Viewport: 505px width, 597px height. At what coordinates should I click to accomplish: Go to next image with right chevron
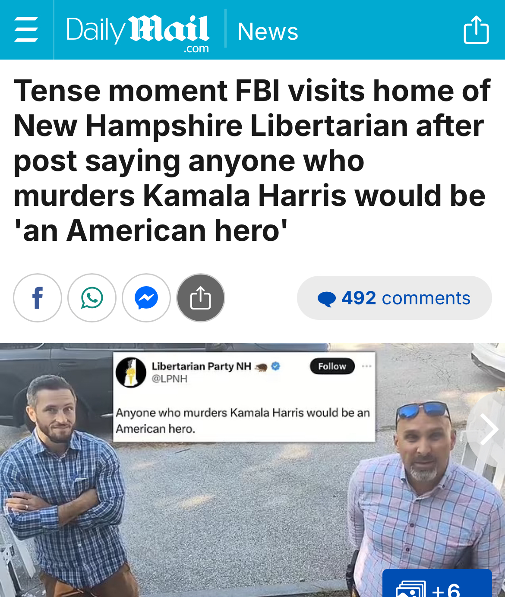pos(489,429)
